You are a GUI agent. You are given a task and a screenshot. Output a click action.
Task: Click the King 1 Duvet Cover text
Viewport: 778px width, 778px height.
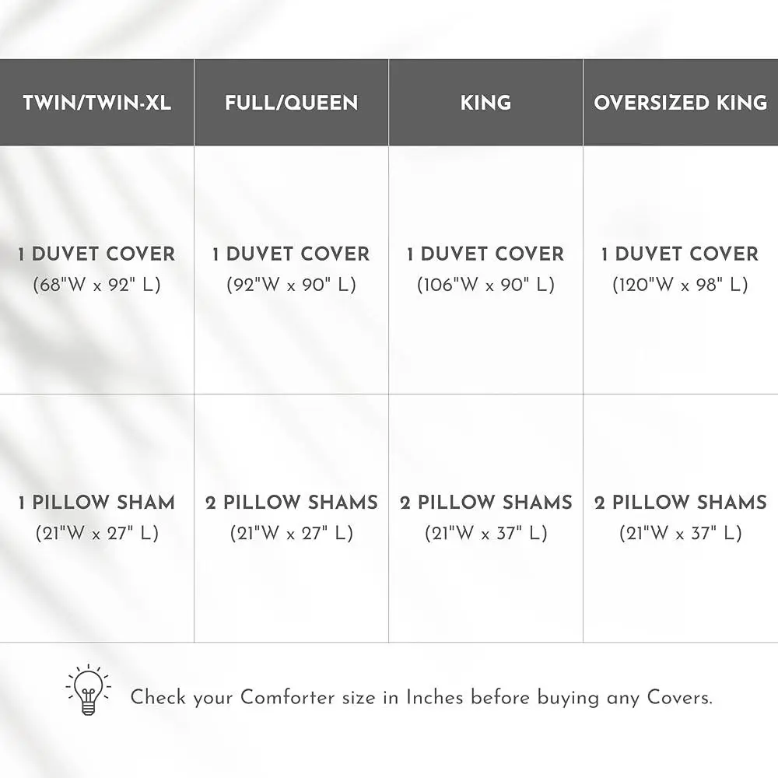tap(485, 254)
